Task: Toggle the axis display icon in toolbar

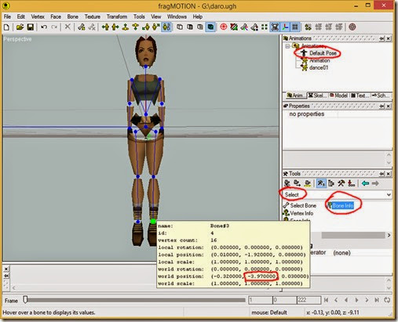Action: pyautogui.click(x=285, y=27)
